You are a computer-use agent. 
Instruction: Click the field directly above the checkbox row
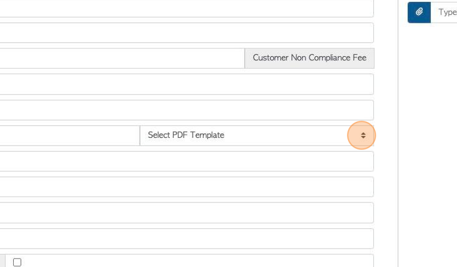(187, 238)
